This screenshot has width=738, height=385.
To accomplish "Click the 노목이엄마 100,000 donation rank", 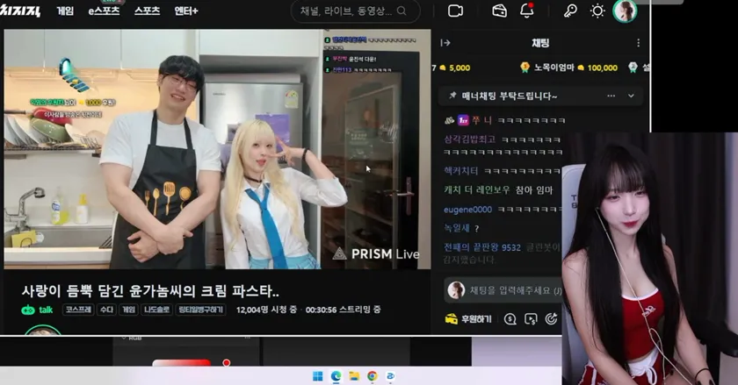I will [569, 68].
